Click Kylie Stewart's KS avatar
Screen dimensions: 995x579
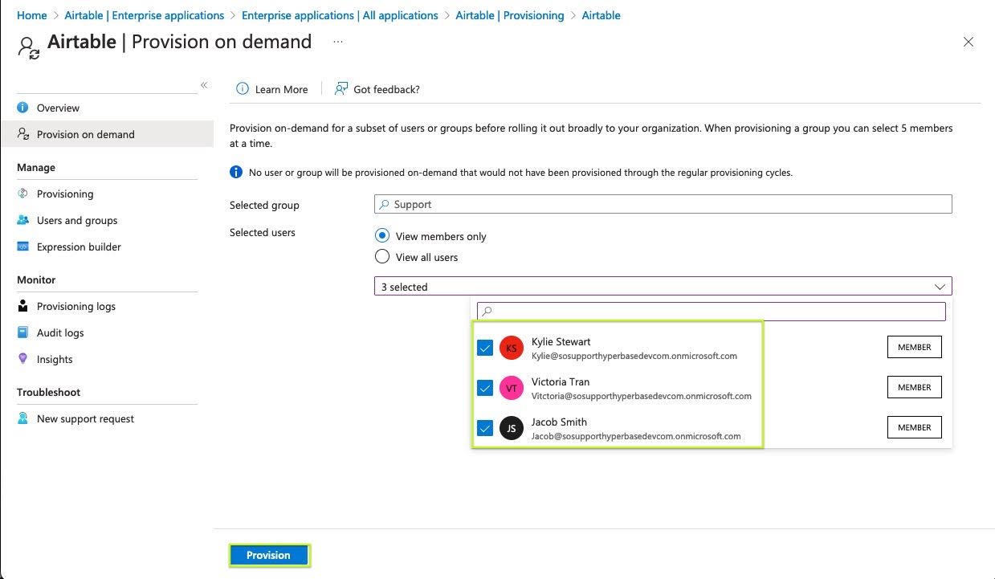coord(512,348)
